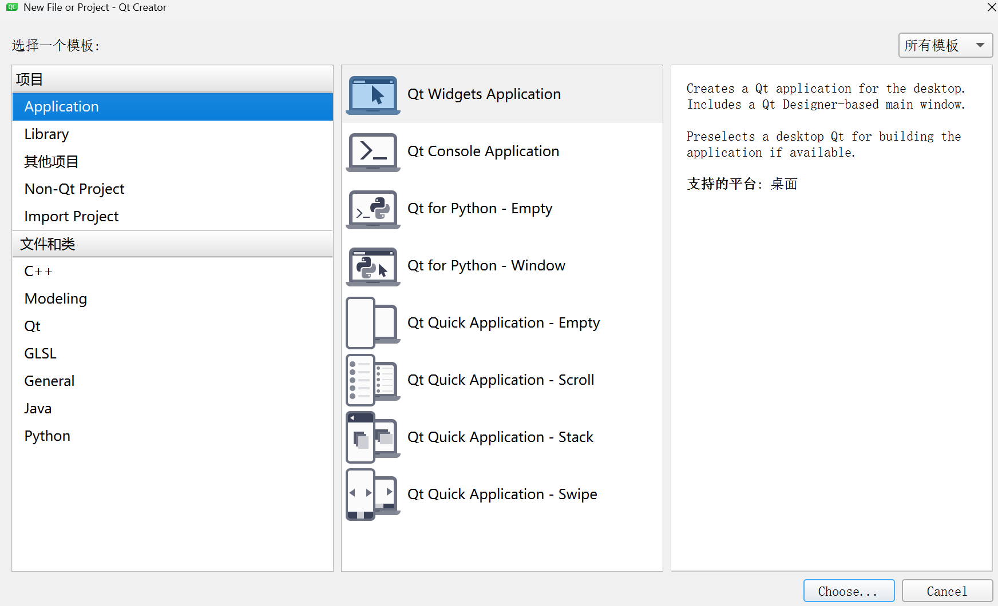Screen dimensions: 998x606
Task: Select the Python files category
Action: point(173,436)
